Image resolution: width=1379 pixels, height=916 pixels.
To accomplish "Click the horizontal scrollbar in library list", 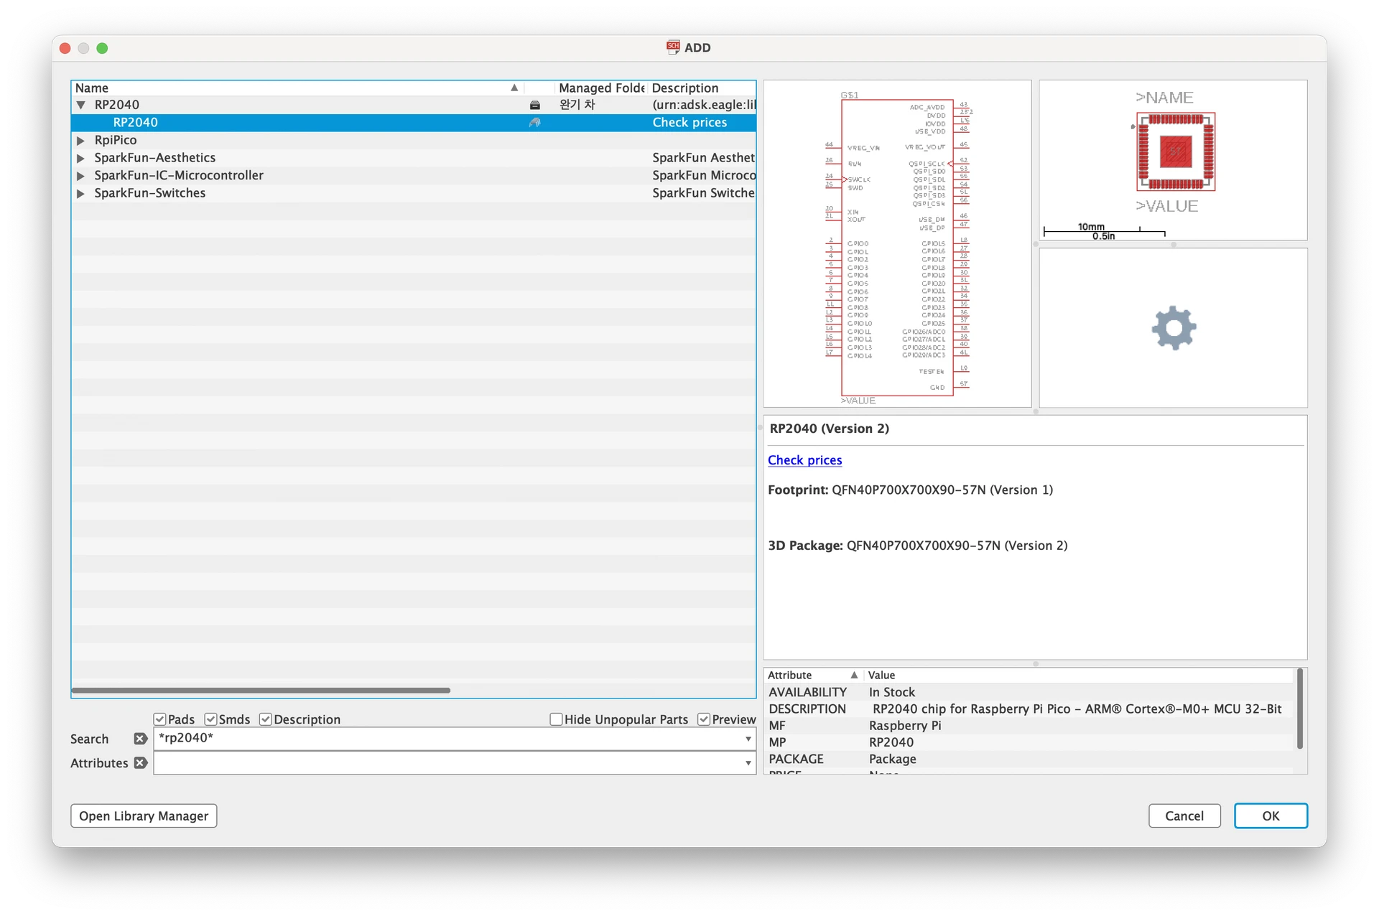I will (261, 691).
